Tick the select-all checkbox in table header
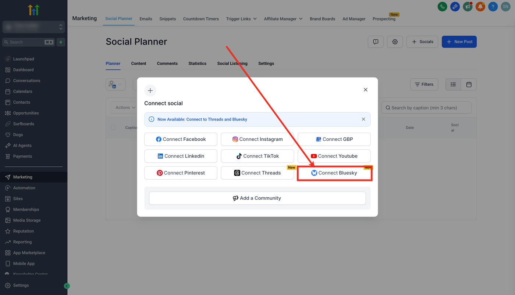The image size is (515, 295). click(x=113, y=127)
